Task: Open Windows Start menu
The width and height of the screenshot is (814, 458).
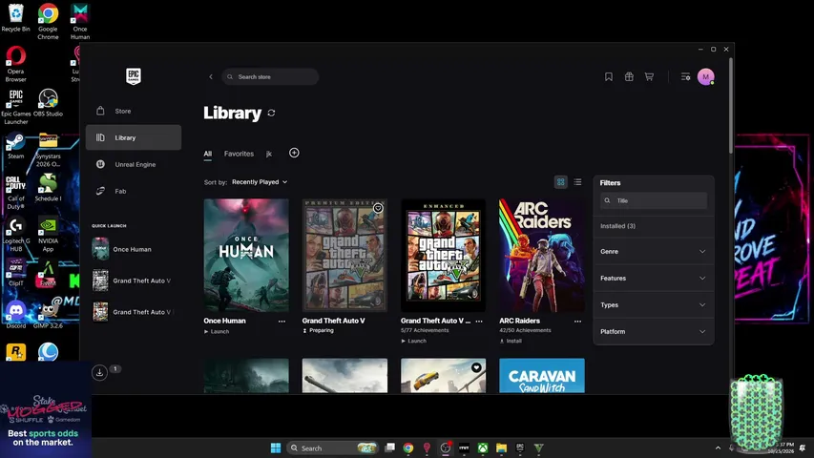Action: [276, 448]
